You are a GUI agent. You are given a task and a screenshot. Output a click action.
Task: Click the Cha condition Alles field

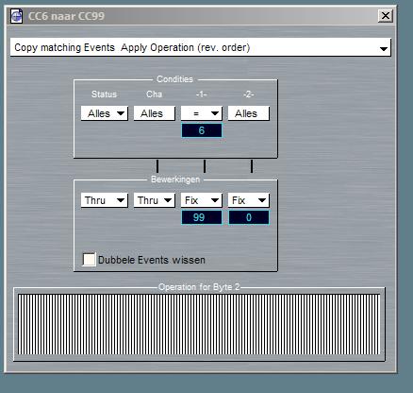pos(155,113)
